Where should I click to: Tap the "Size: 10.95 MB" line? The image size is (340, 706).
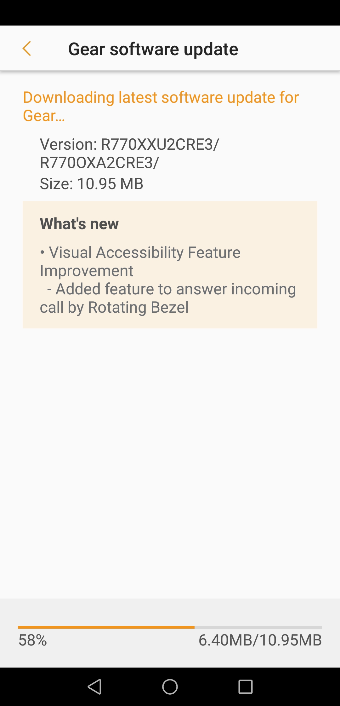coord(91,184)
